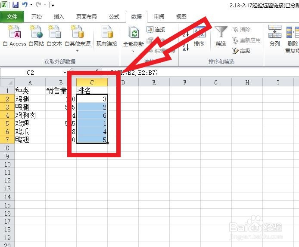Open the 公式 tab
The width and height of the screenshot is (299, 247).
point(114,17)
